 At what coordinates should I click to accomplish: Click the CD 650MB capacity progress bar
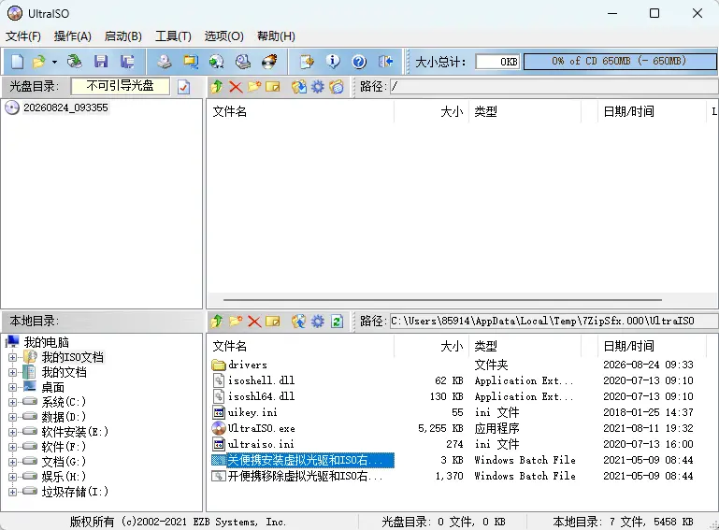(x=620, y=62)
